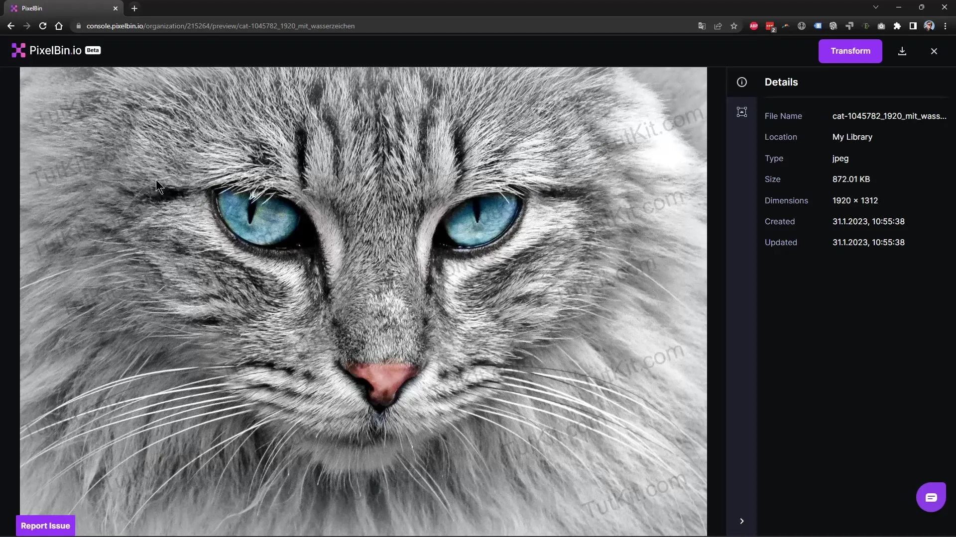Open the tab search dropdown
Screen dimensions: 956x537
[x=876, y=7]
